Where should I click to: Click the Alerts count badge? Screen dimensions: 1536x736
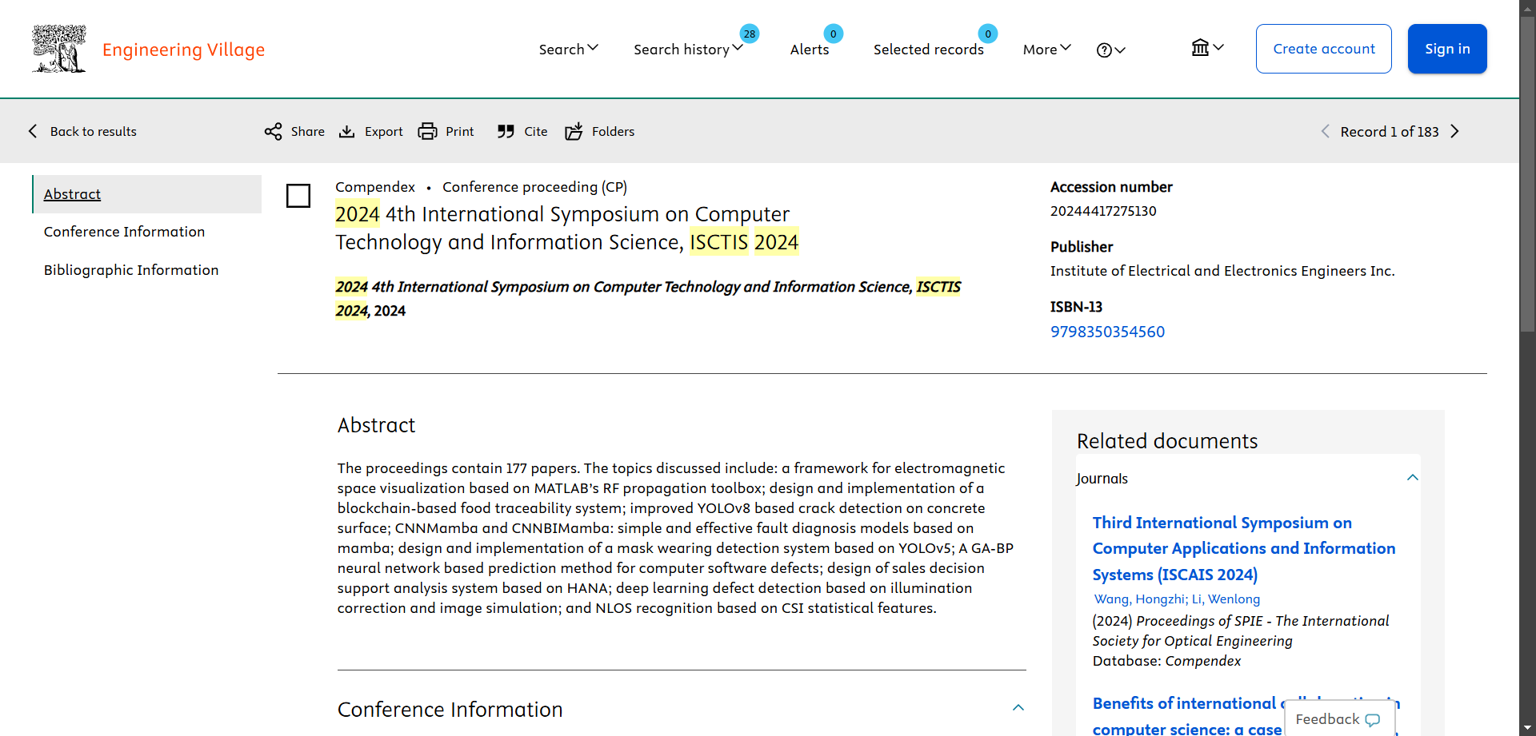click(833, 34)
